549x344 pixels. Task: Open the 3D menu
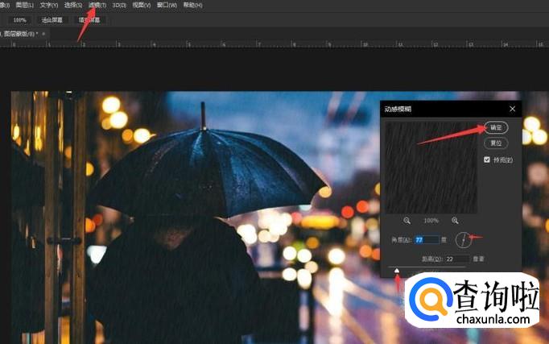118,5
